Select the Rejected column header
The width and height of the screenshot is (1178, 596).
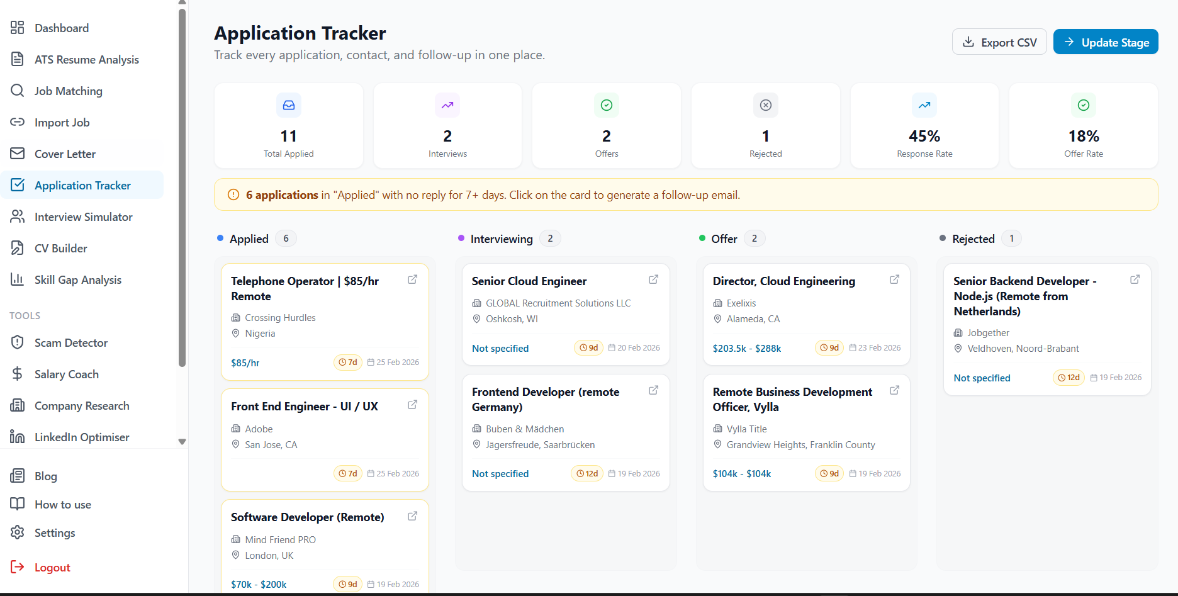973,239
